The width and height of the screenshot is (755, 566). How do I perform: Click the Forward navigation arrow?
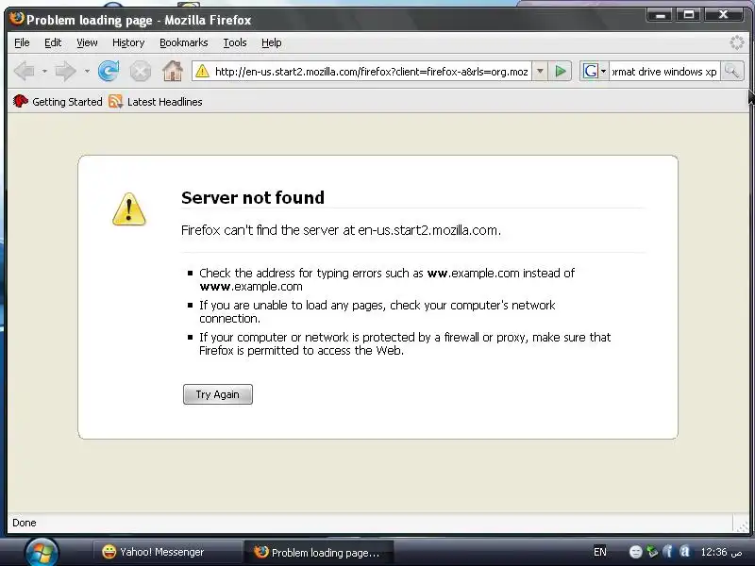[66, 72]
